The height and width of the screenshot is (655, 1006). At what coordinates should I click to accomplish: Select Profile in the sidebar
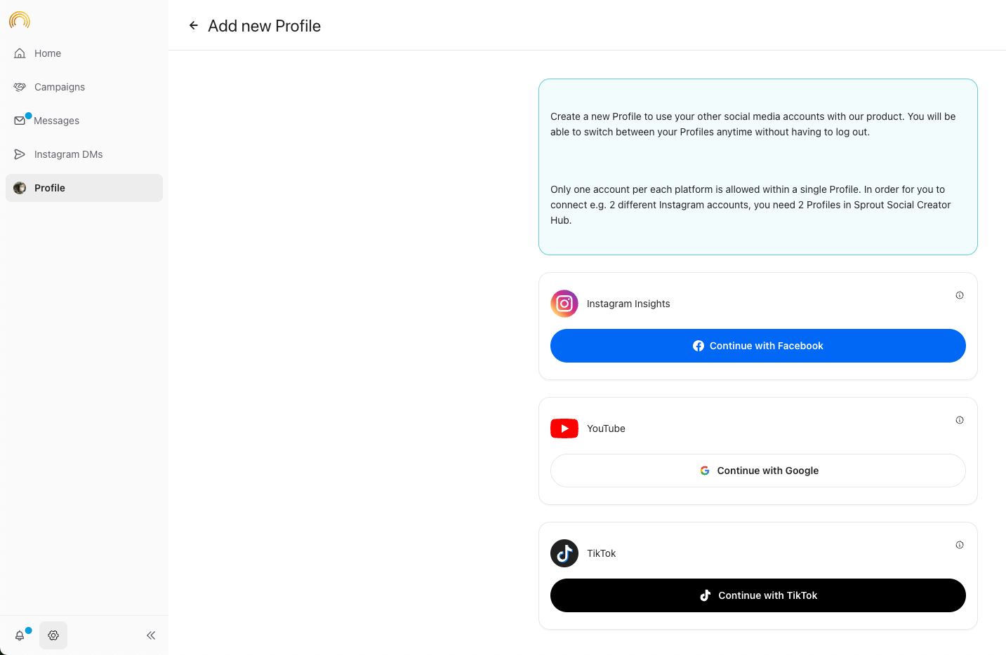point(84,188)
